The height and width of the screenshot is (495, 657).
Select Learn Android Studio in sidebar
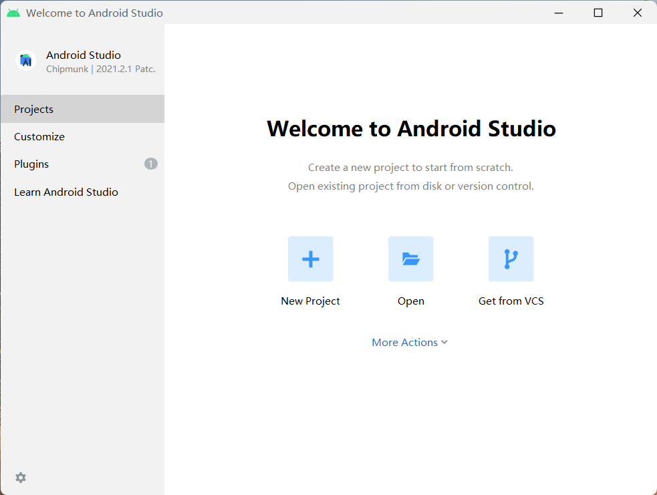pos(65,192)
